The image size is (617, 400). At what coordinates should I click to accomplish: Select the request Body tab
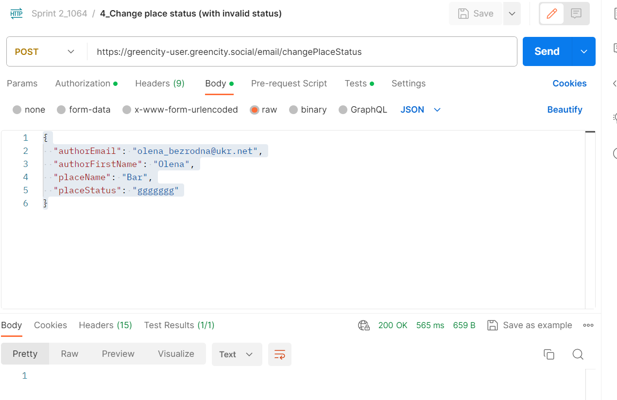tap(219, 83)
